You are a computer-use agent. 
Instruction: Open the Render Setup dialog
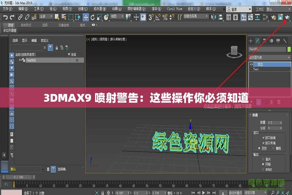coord(274,17)
